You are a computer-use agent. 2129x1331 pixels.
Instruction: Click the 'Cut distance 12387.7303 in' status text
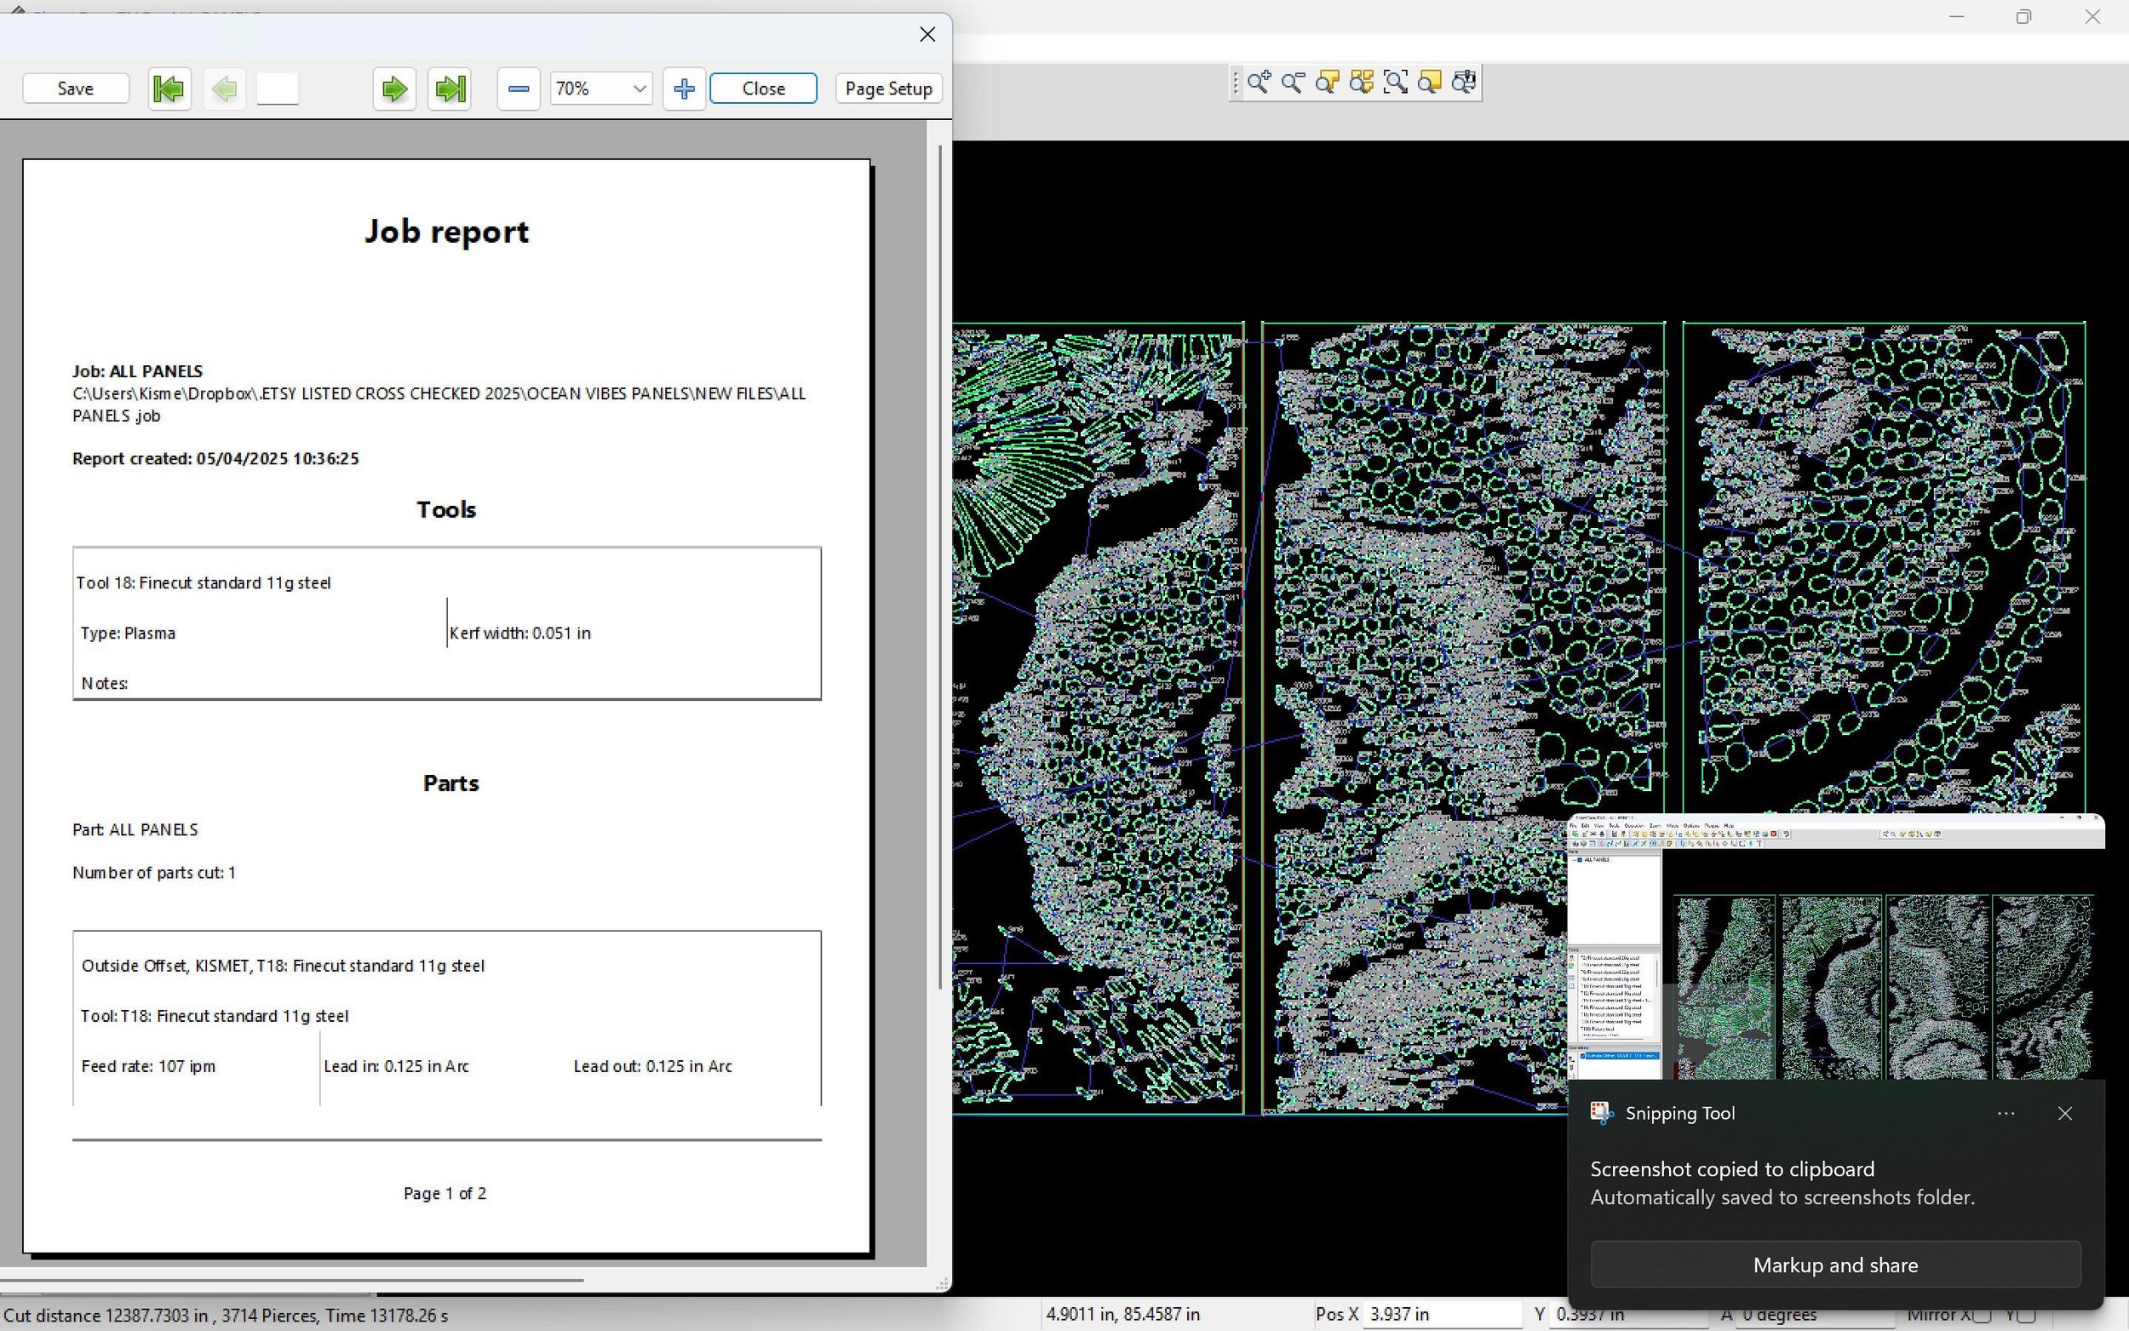pyautogui.click(x=106, y=1315)
